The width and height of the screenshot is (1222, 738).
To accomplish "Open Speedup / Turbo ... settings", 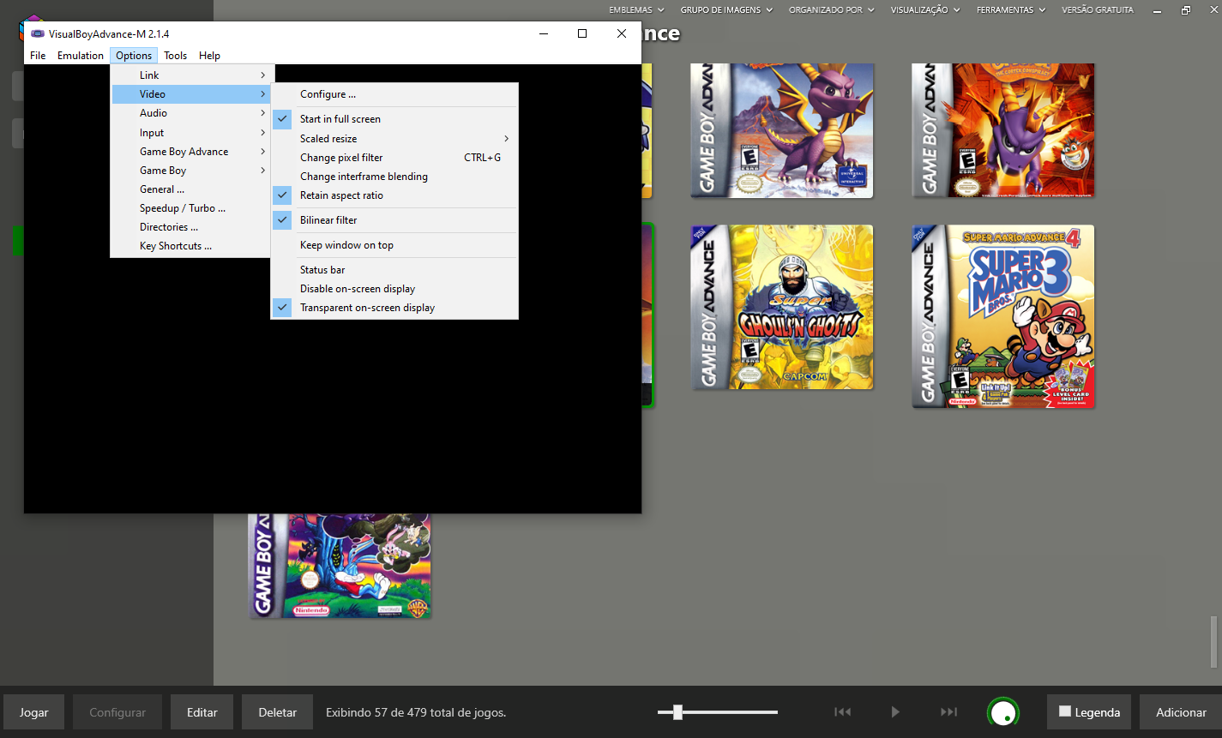I will tap(191, 208).
